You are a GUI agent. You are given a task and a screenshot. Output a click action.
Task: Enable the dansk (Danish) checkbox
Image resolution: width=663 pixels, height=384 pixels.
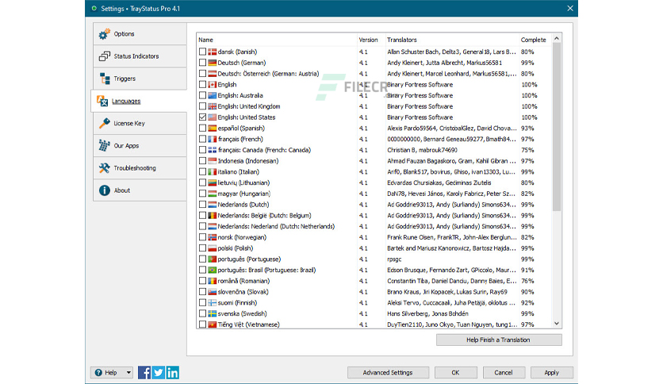pos(202,52)
